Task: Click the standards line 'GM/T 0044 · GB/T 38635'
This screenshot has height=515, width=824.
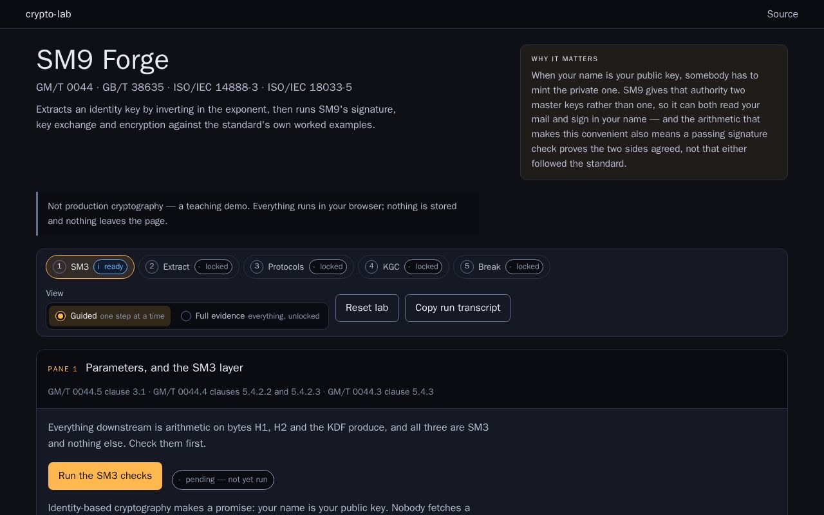Action: [x=194, y=88]
